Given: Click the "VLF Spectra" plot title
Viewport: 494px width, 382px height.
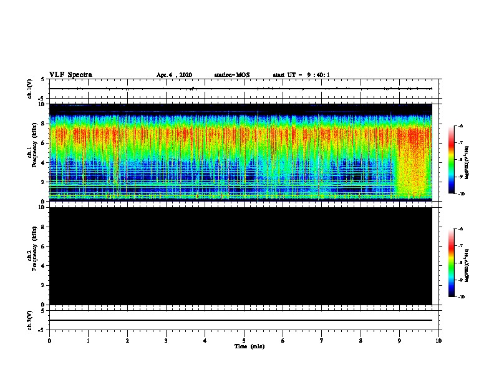Looking at the screenshot, I should point(70,75).
